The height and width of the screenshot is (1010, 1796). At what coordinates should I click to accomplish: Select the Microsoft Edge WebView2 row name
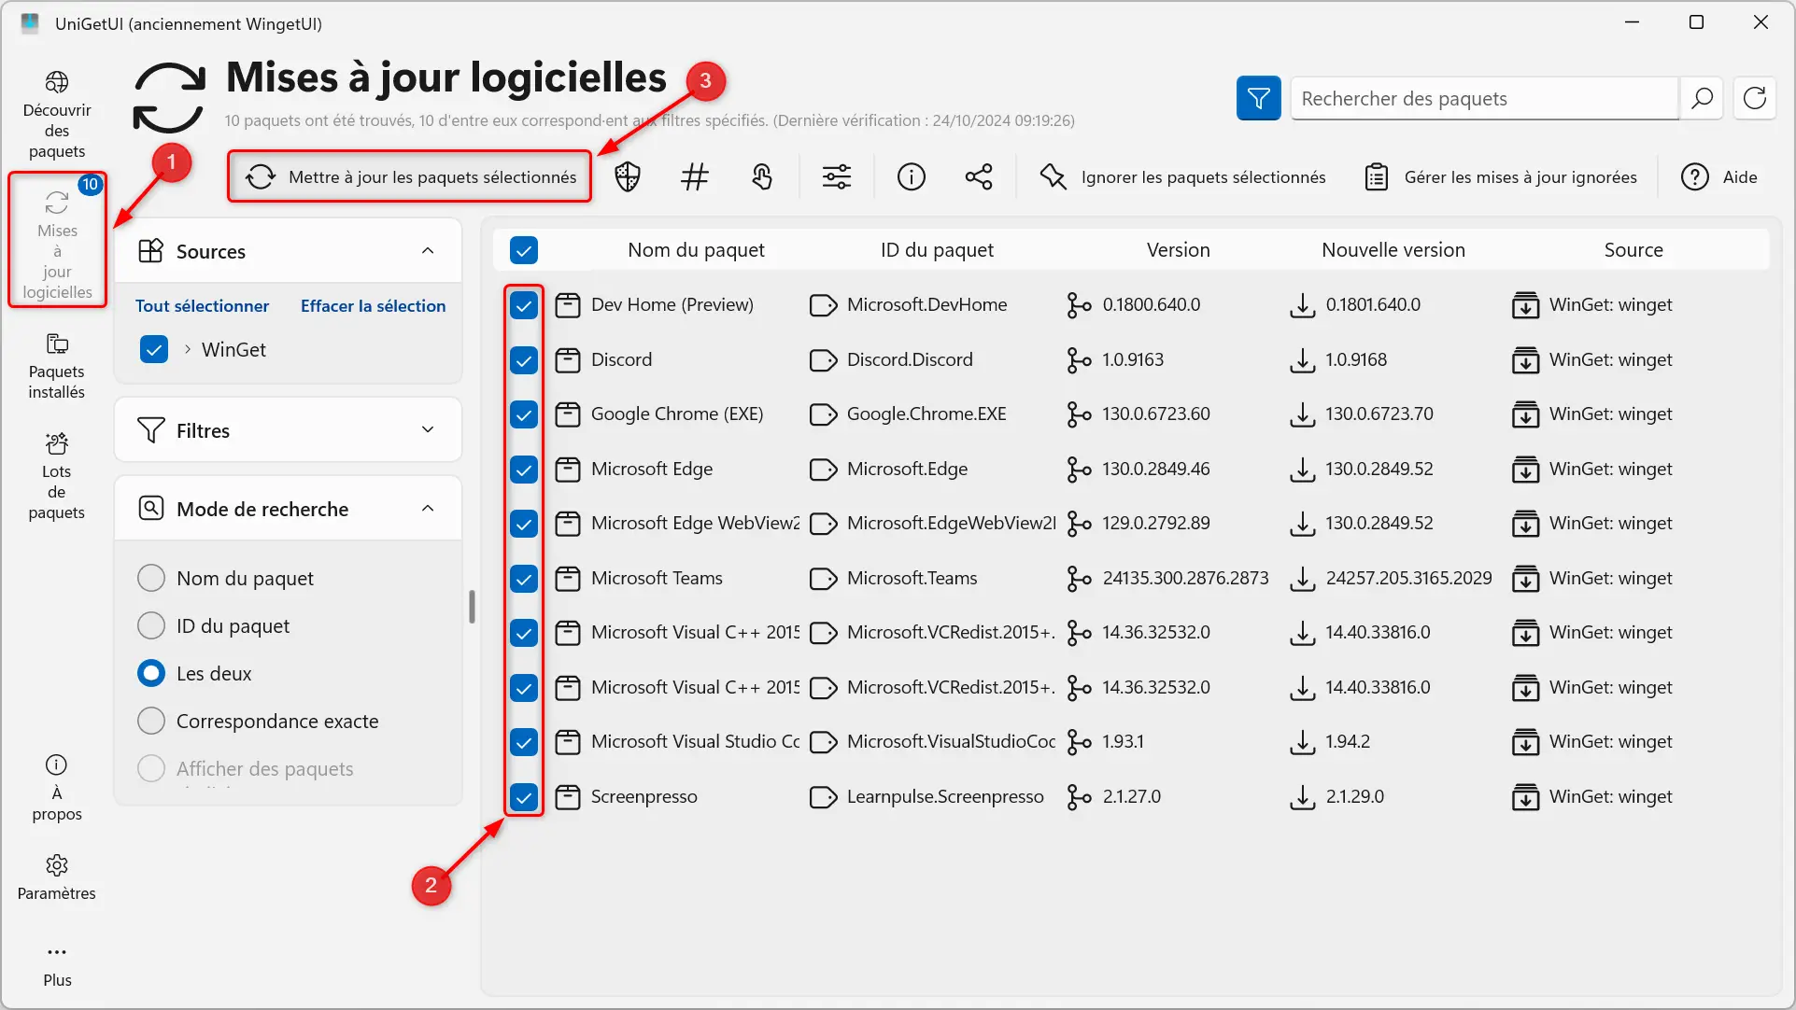tap(695, 524)
